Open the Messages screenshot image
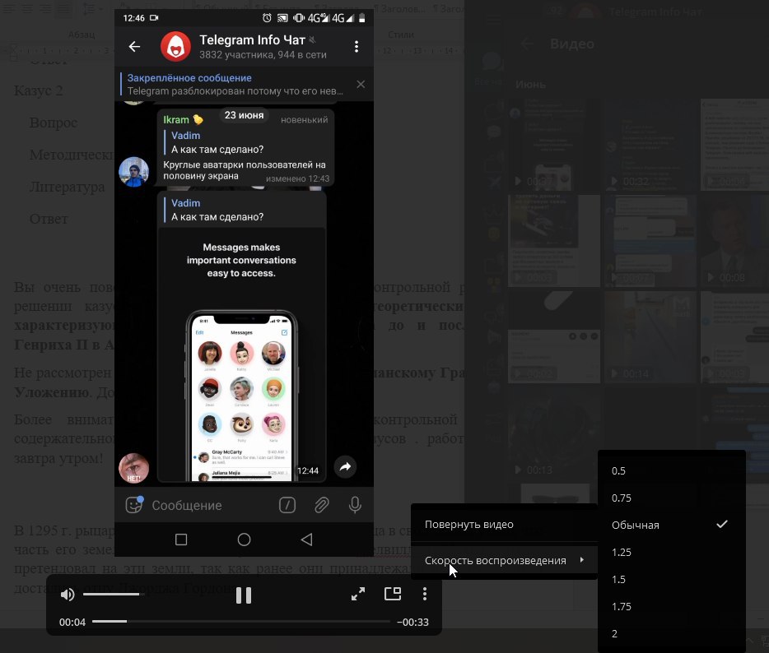 click(x=241, y=354)
